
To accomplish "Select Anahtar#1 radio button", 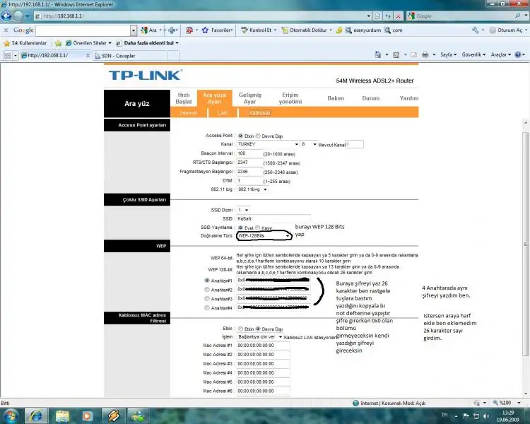I will point(207,281).
